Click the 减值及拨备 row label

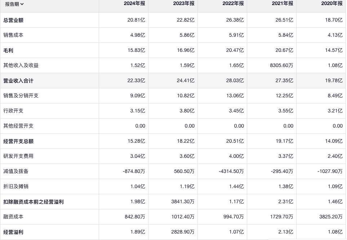pyautogui.click(x=16, y=172)
